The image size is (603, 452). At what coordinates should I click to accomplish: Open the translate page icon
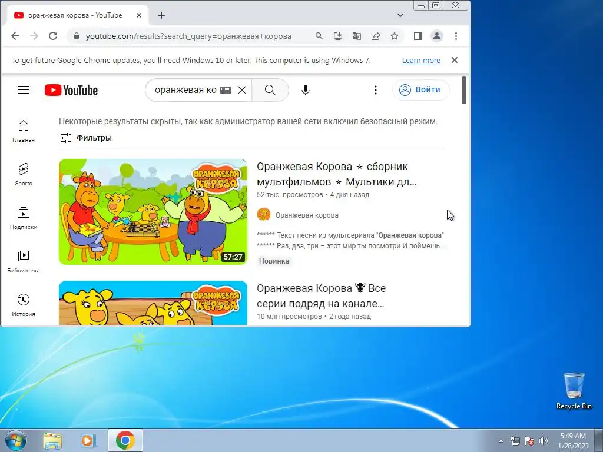pyautogui.click(x=356, y=36)
